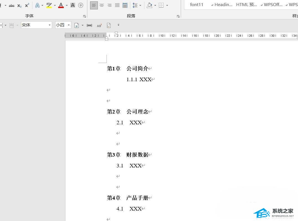The image size is (298, 221).
Task: Apply the HTML 预... style
Action: click(246, 4)
